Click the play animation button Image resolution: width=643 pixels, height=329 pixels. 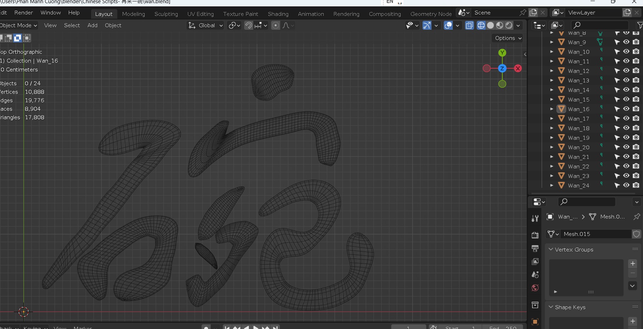(256, 327)
